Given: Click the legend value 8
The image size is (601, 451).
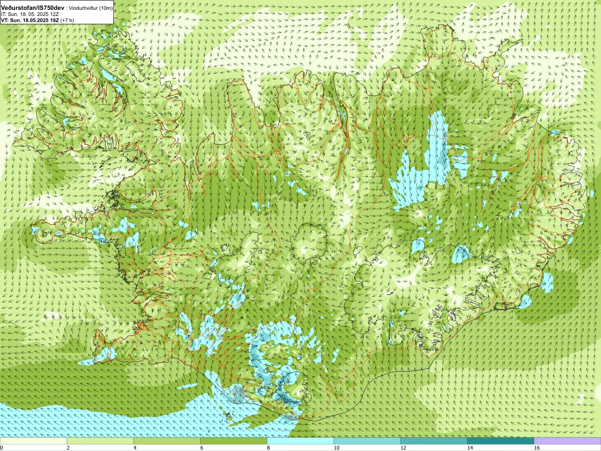Looking at the screenshot, I should (268, 448).
